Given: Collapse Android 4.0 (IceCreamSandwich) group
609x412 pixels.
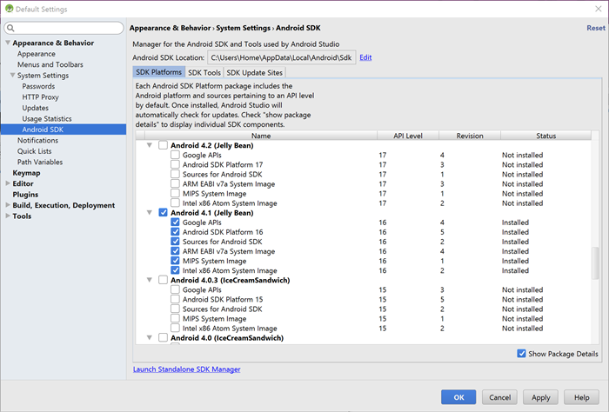Looking at the screenshot, I should tap(149, 338).
